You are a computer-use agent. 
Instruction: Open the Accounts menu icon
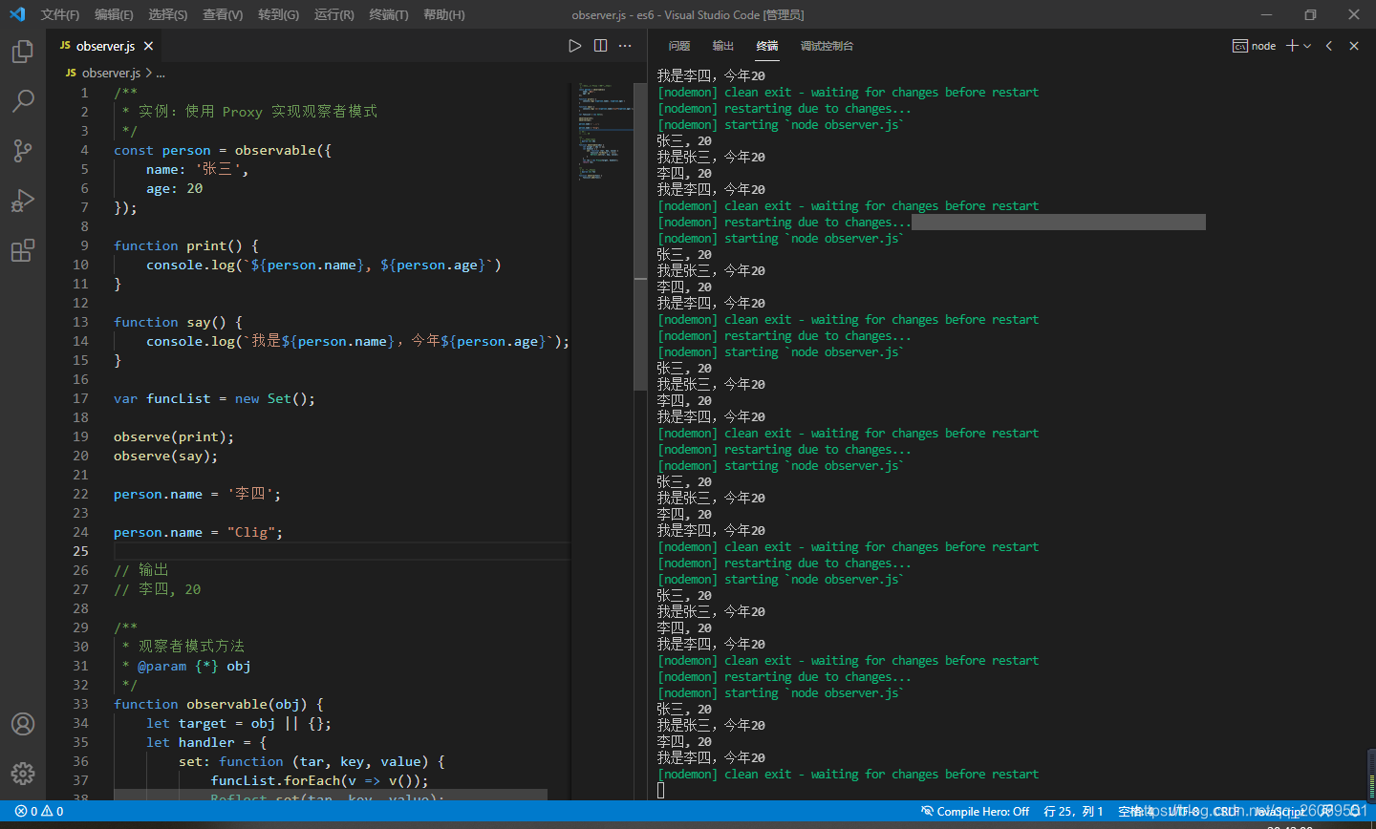23,724
